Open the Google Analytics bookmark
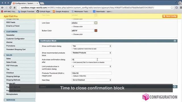 [x=61, y=11]
